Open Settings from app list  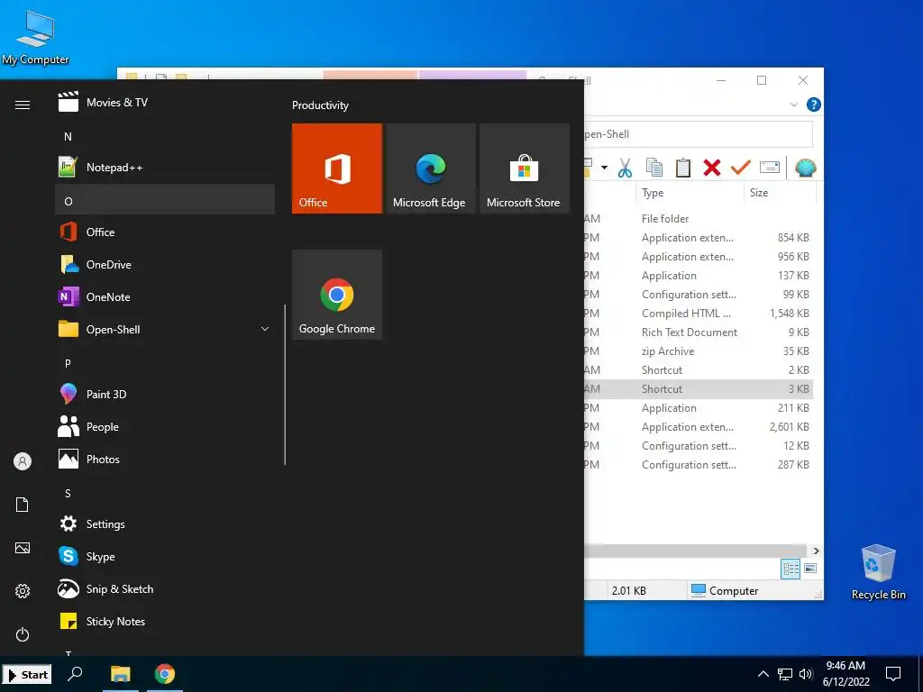[165, 524]
